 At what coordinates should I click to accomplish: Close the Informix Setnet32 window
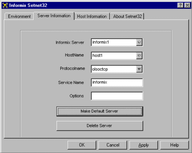(188, 6)
